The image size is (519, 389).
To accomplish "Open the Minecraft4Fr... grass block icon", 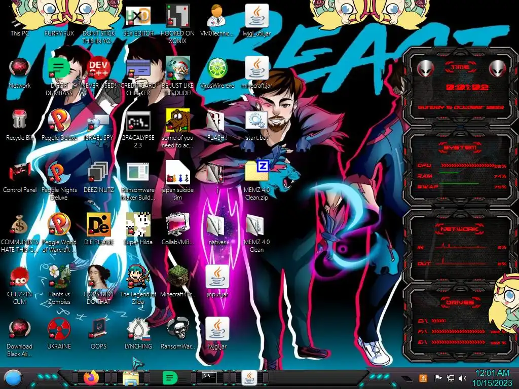I will click(x=177, y=277).
